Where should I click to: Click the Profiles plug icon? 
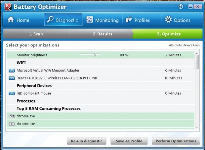[129, 19]
